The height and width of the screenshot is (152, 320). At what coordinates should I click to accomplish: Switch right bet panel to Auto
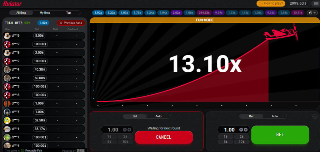click(275, 116)
